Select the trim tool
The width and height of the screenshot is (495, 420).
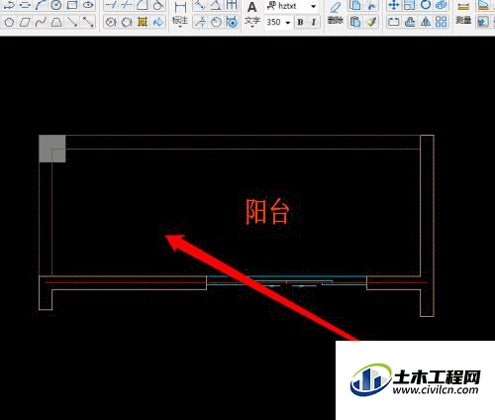click(x=111, y=5)
